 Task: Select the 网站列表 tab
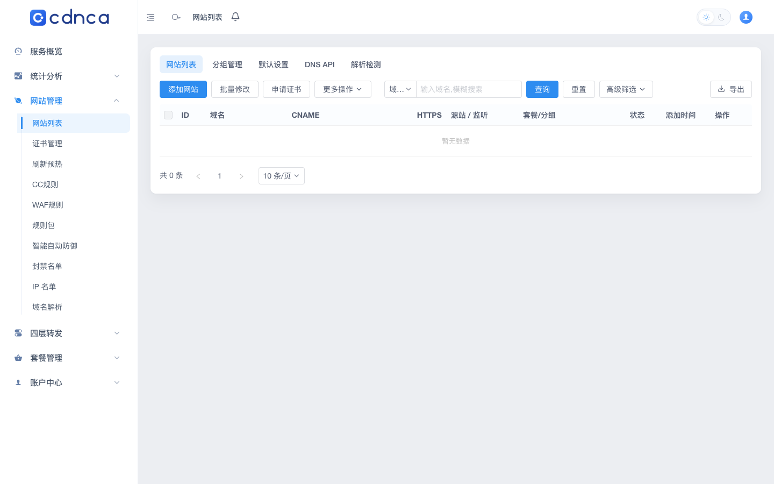point(181,65)
